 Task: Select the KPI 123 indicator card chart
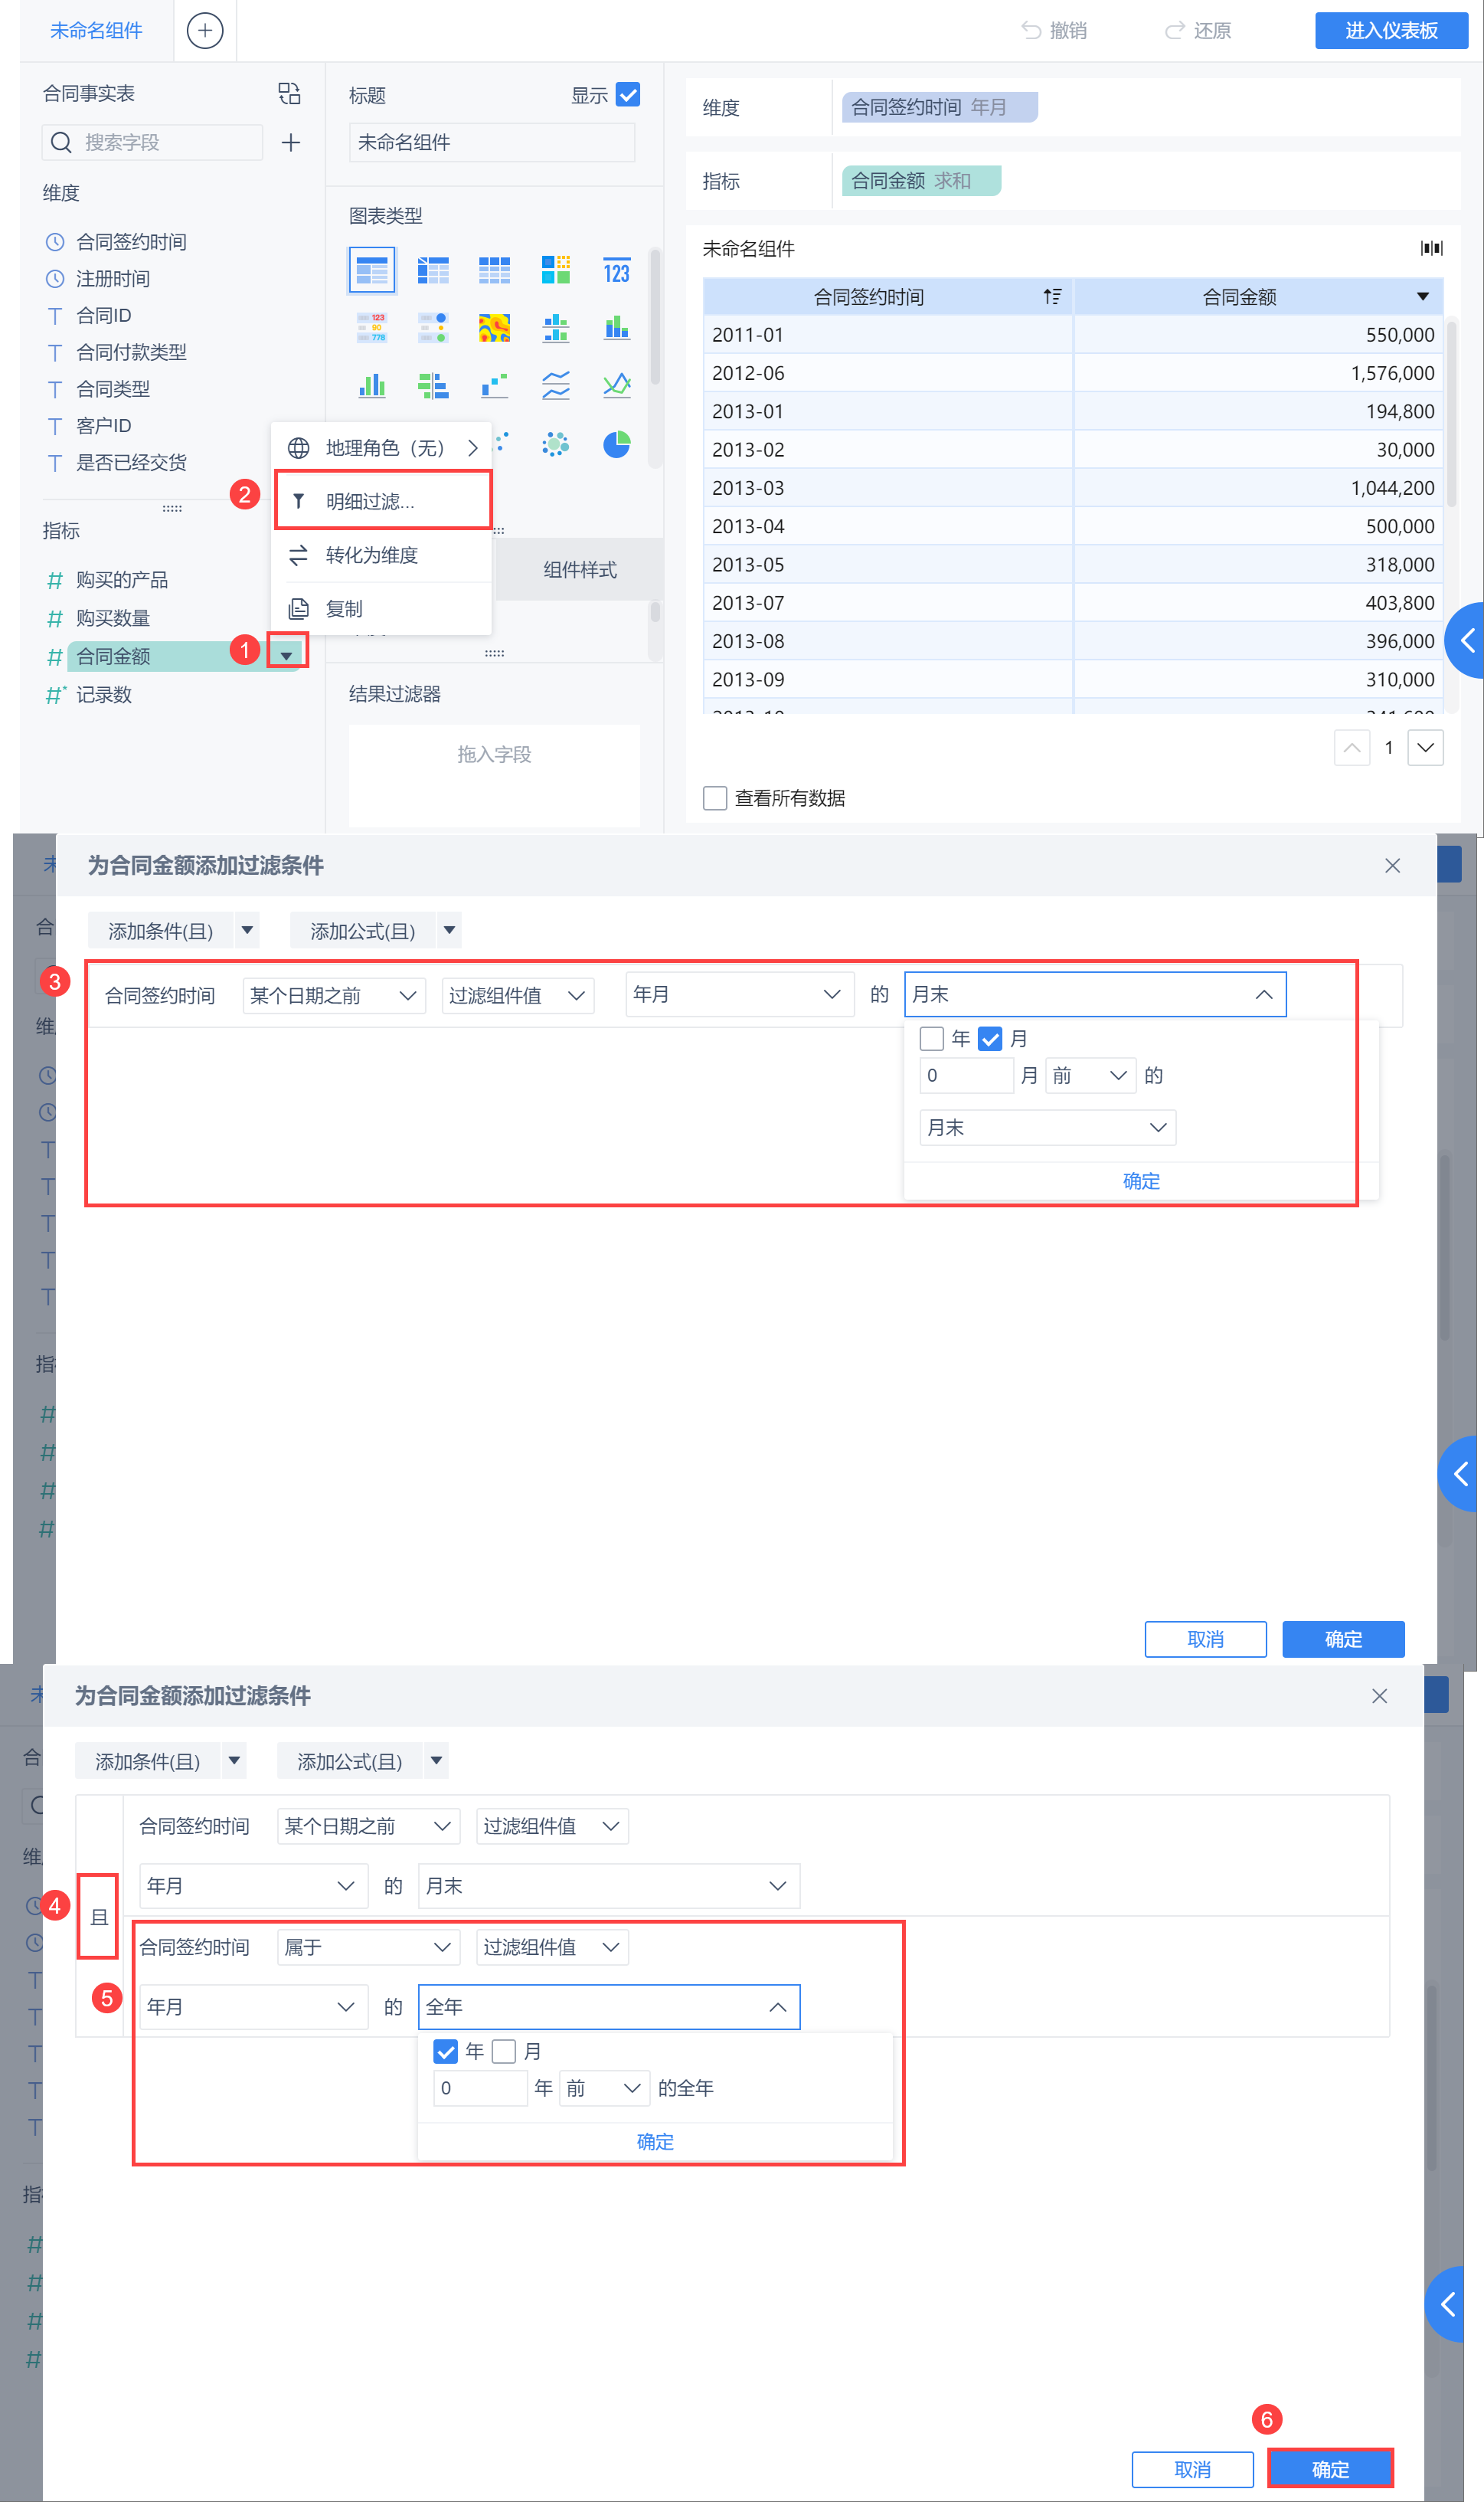(616, 271)
